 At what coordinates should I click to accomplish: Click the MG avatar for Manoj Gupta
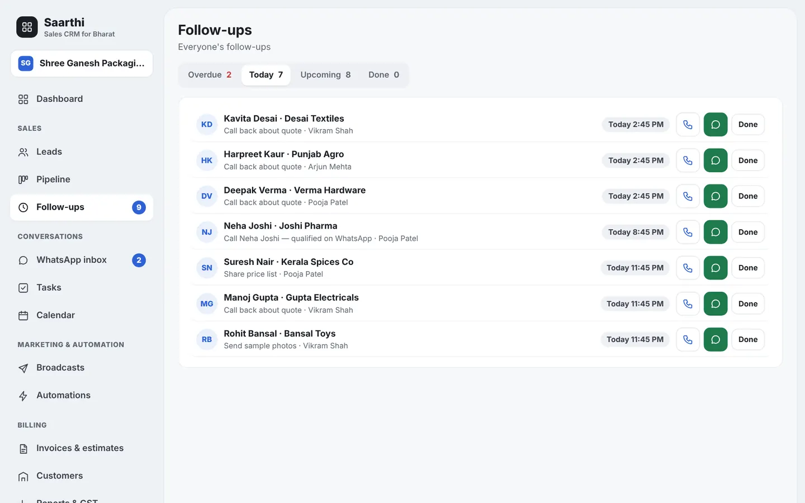tap(207, 303)
